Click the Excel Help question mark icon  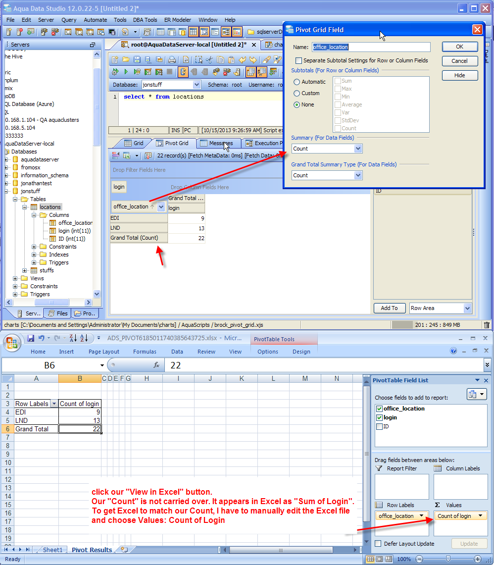[x=453, y=351]
